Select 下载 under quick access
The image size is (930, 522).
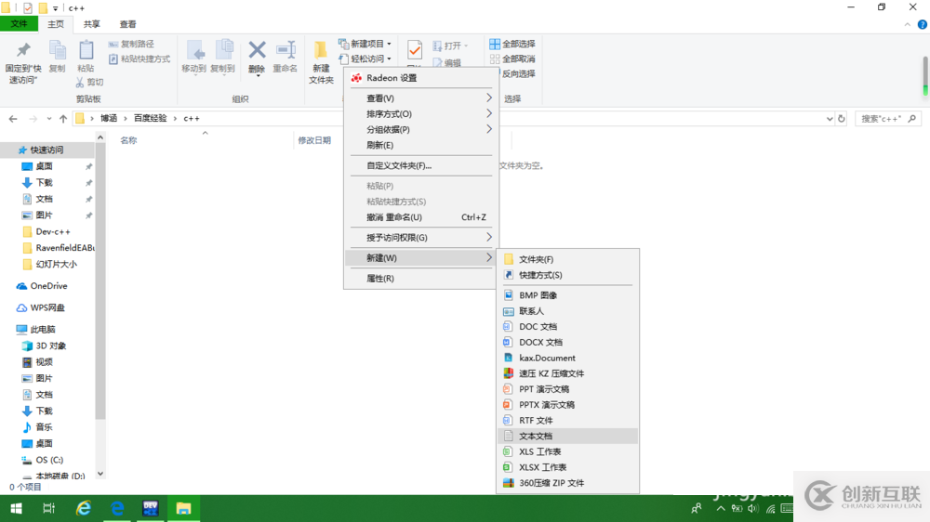point(44,182)
